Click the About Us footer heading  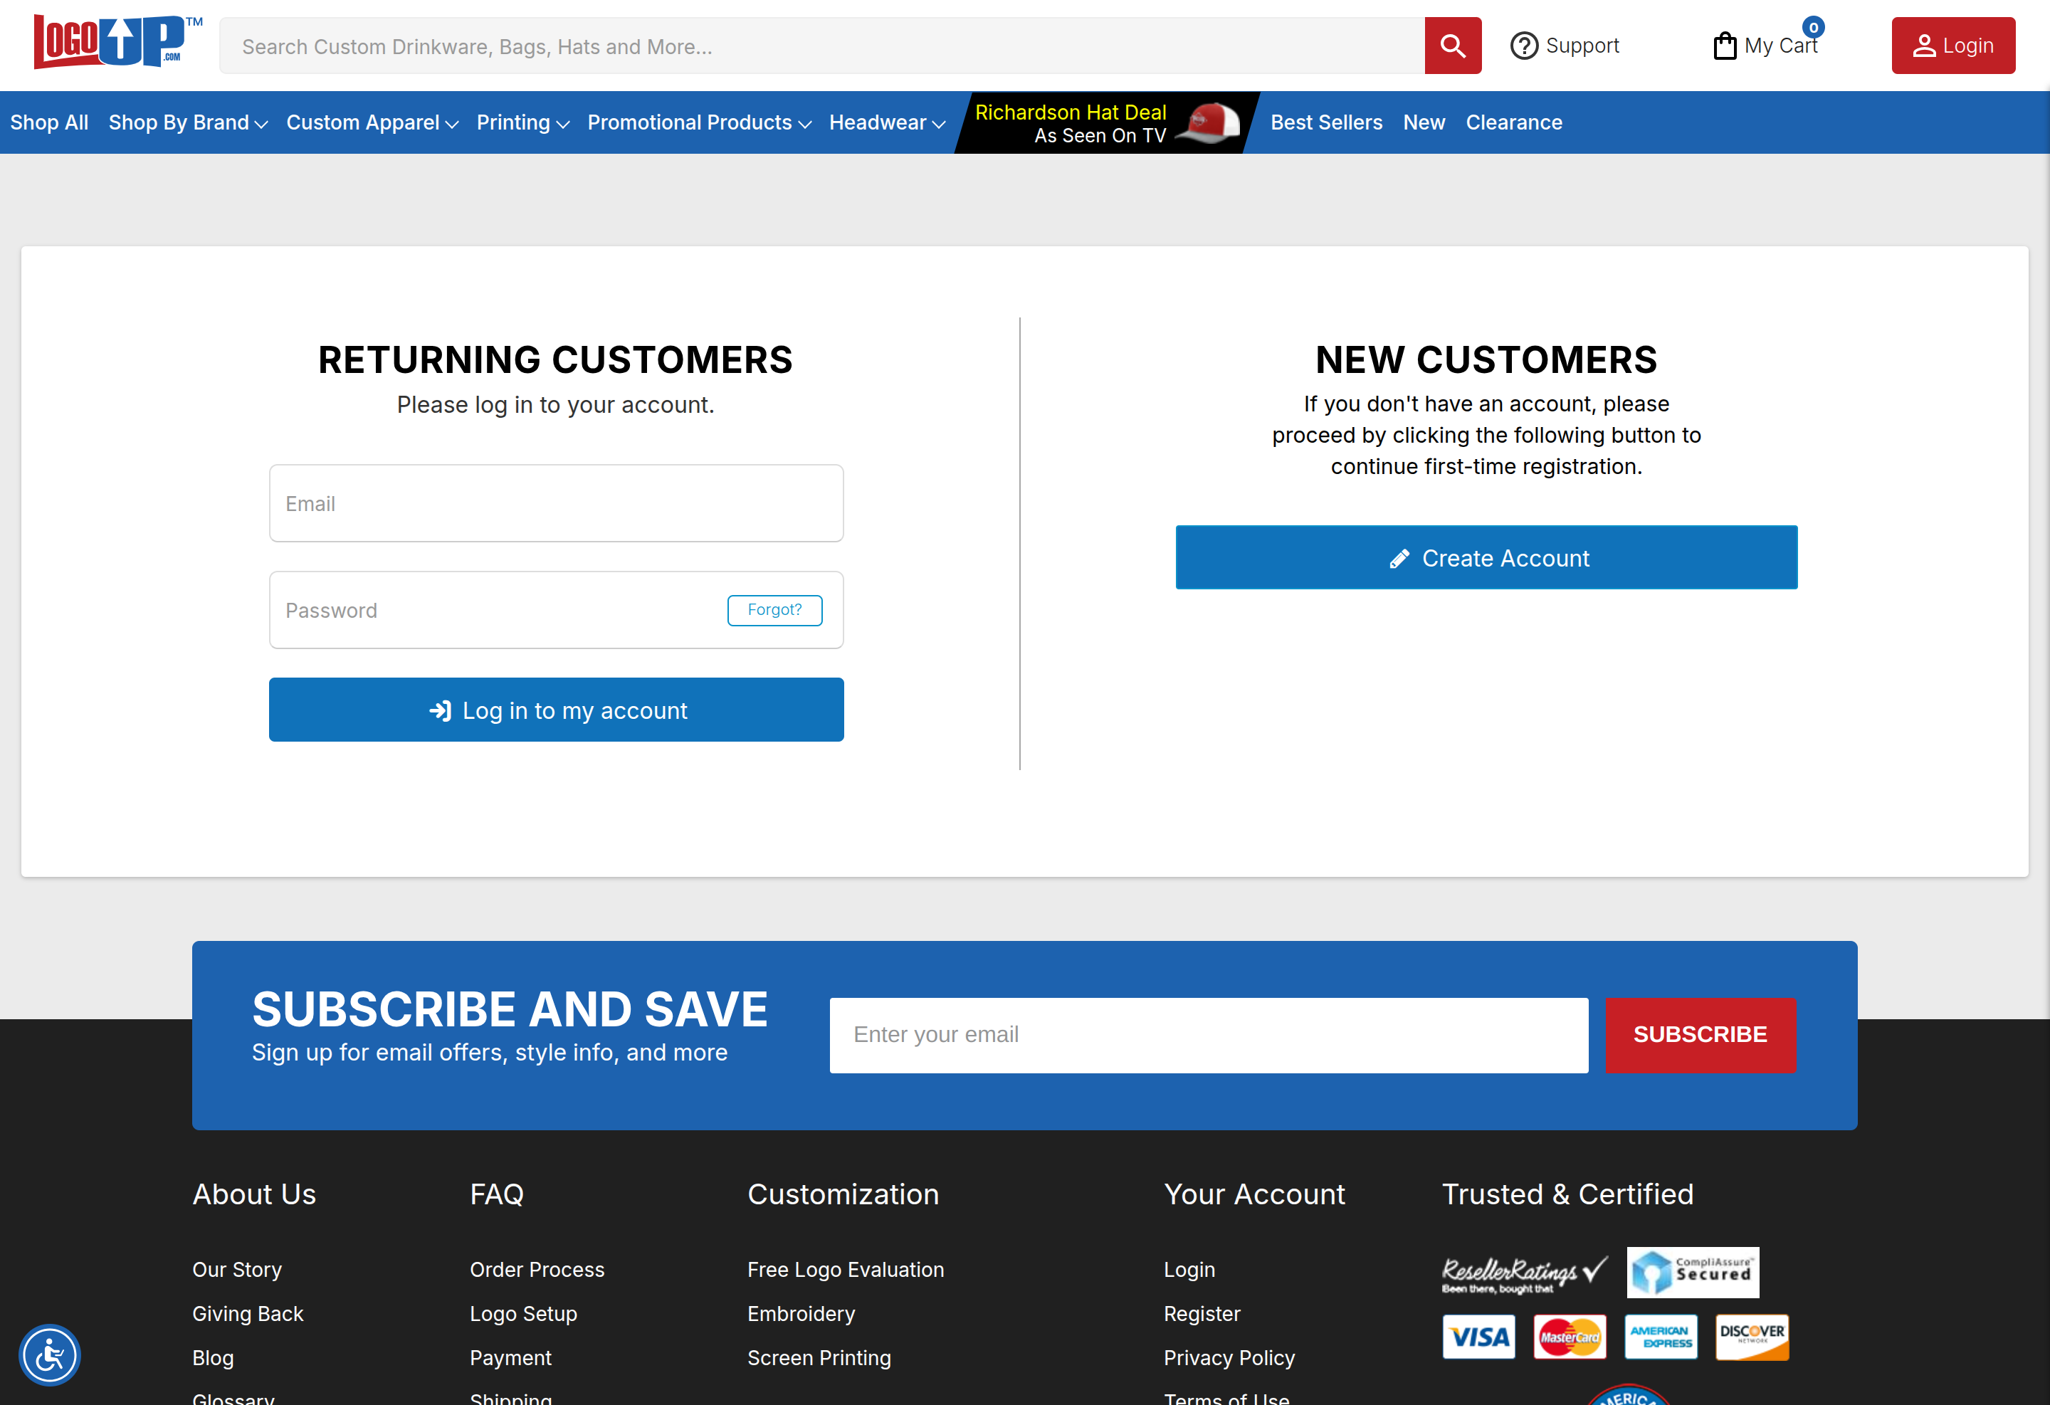click(x=254, y=1194)
